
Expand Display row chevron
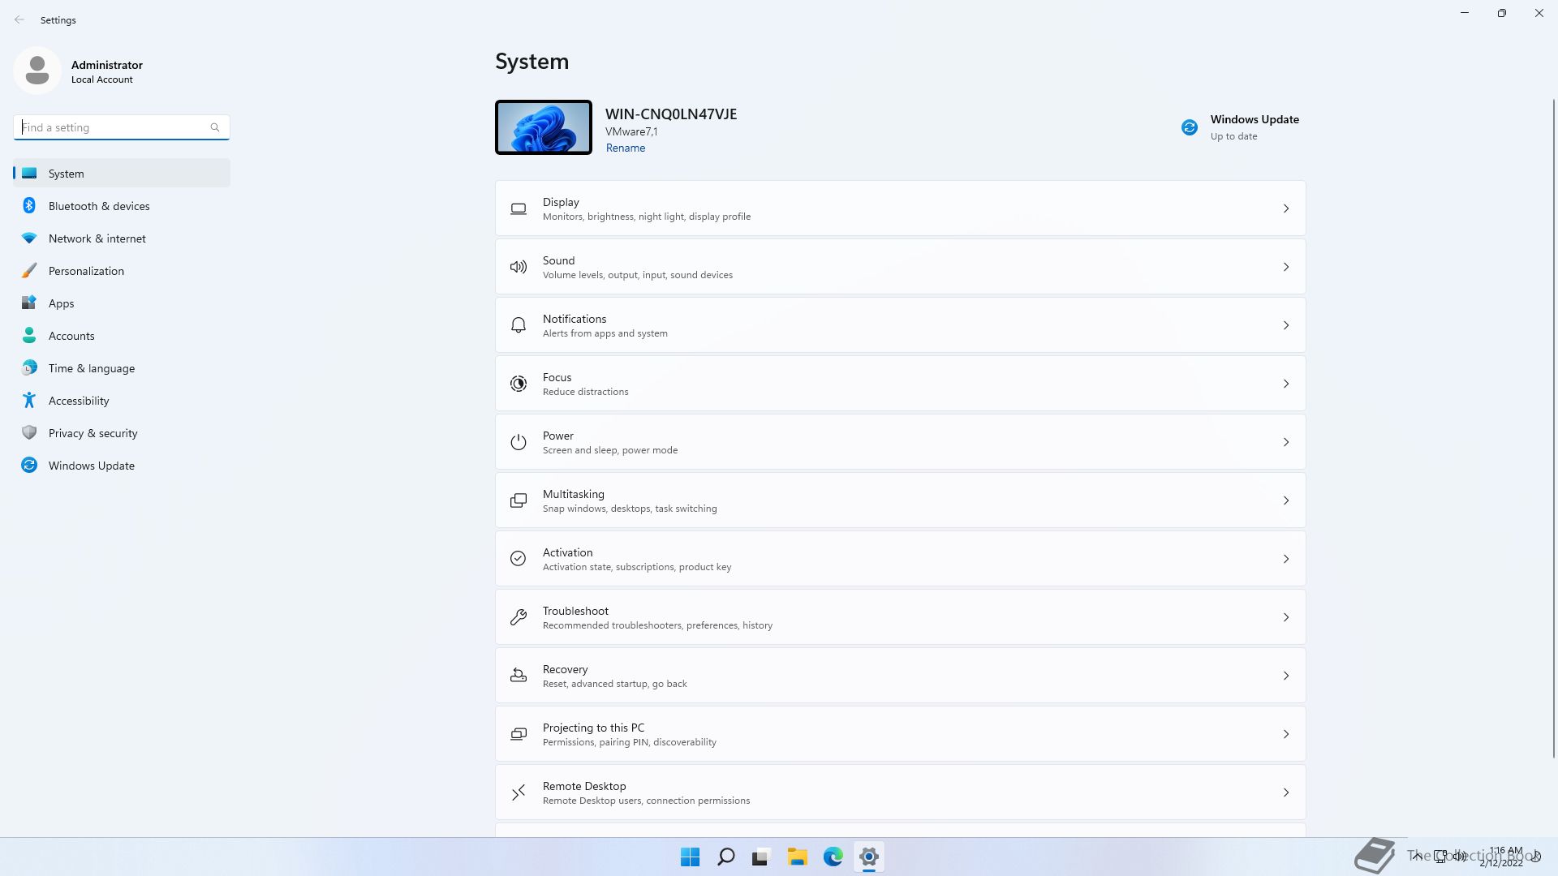(1286, 209)
